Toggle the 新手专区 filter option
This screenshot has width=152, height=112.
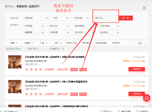click(86, 43)
